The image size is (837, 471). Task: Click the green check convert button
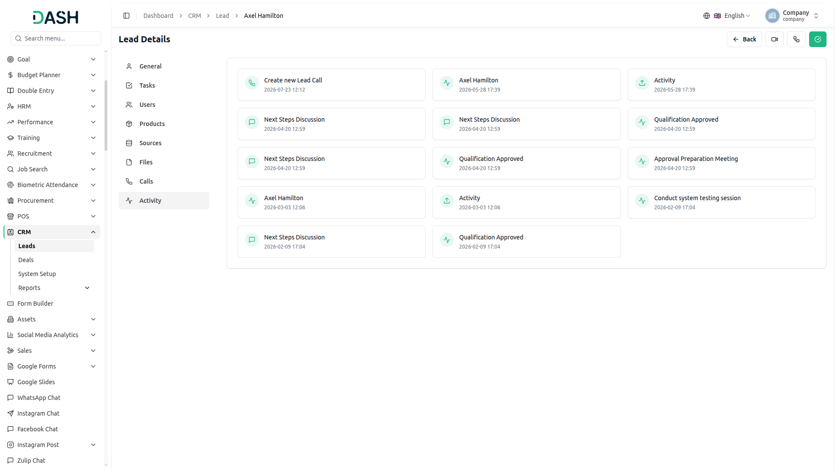pos(818,39)
